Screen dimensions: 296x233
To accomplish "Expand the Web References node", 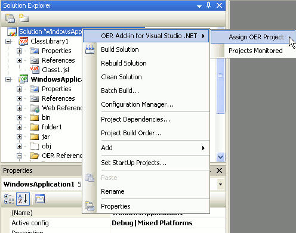I will (19, 108).
